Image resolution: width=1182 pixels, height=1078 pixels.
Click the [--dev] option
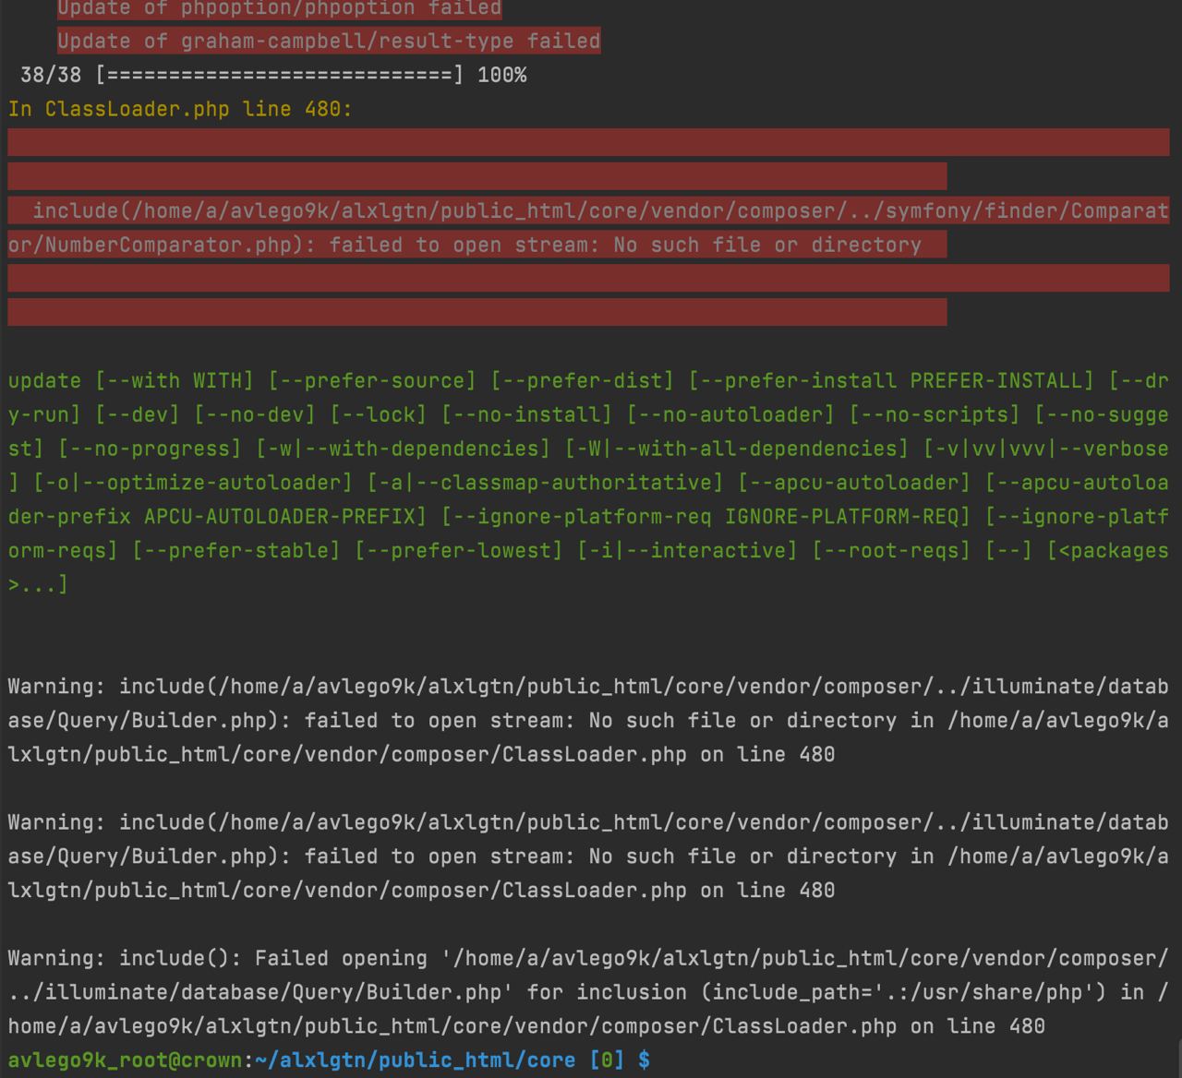[x=137, y=414]
